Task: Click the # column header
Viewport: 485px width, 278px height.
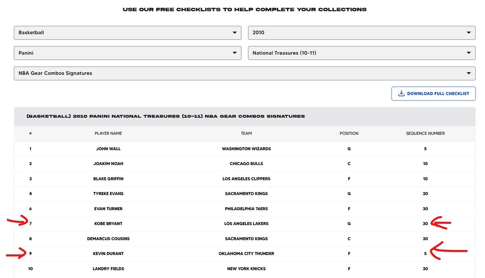Action: 30,134
